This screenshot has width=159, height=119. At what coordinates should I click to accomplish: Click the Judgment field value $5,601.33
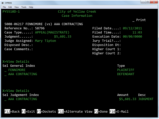tap(63, 37)
